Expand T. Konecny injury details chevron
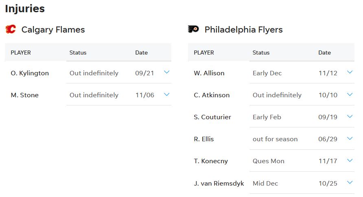363x197 pixels. (x=350, y=160)
